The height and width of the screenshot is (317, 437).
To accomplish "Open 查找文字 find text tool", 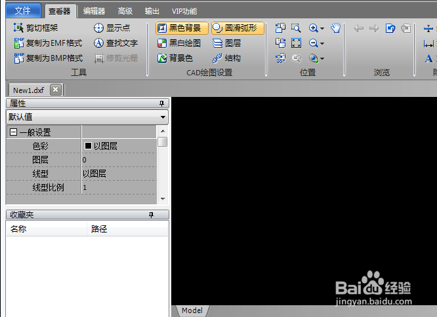I will pos(115,43).
